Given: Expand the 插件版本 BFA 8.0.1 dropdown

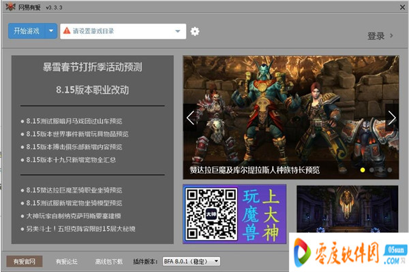Looking at the screenshot, I should 191,261.
